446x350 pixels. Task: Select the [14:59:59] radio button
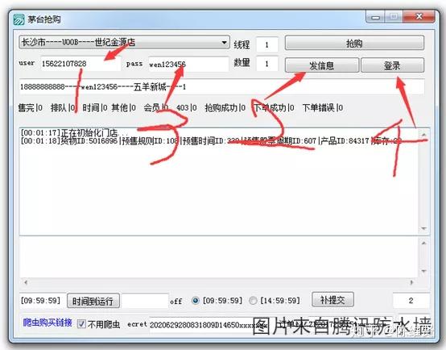253,301
